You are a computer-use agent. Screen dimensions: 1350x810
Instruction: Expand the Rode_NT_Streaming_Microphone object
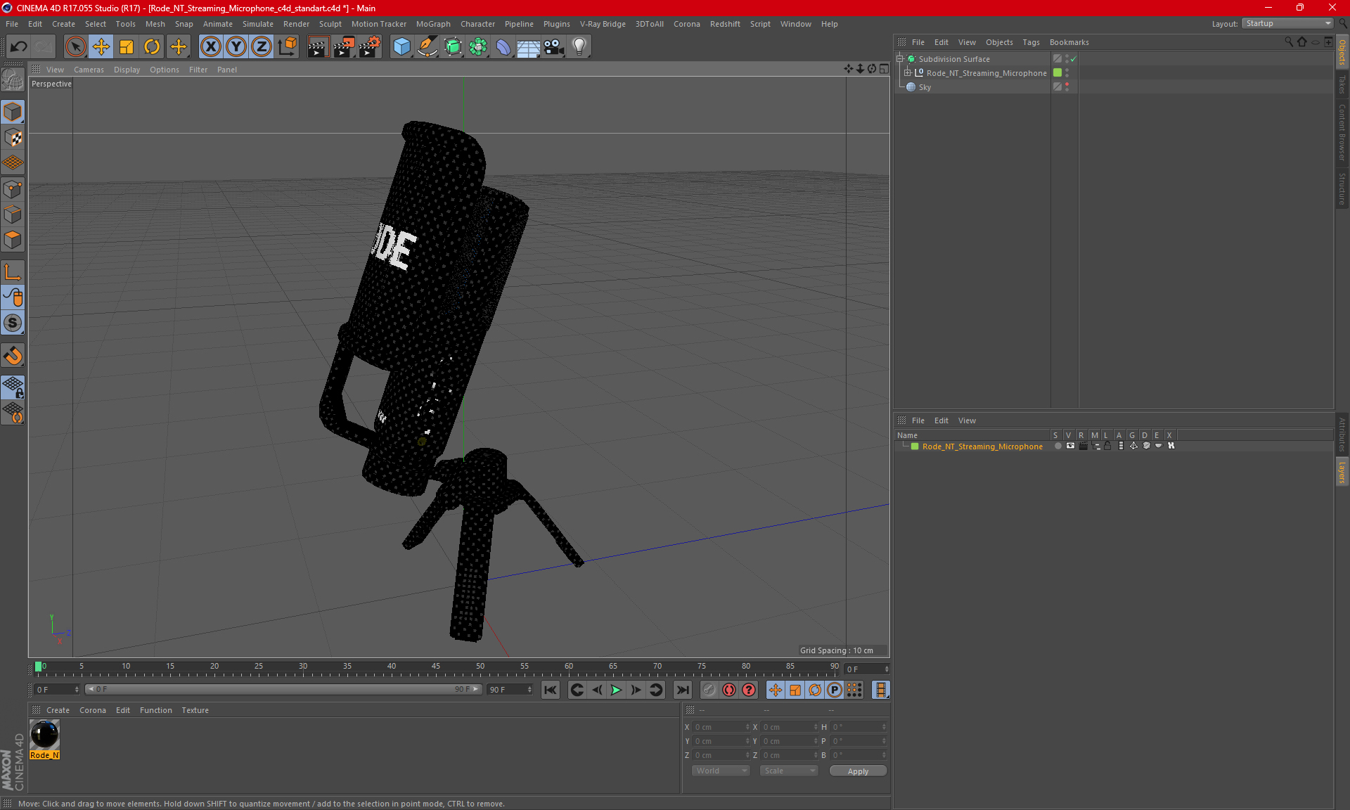click(907, 72)
